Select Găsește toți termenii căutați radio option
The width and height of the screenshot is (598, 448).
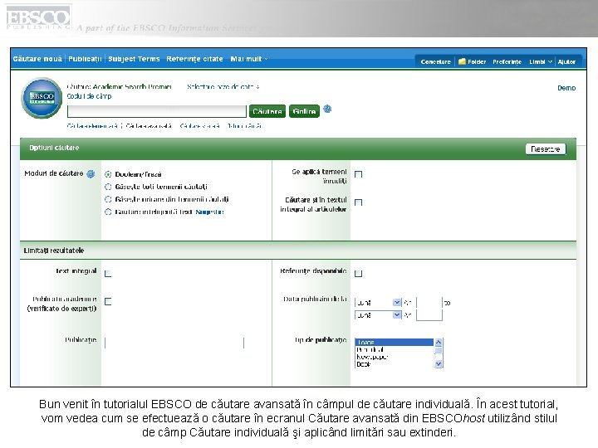coord(108,187)
